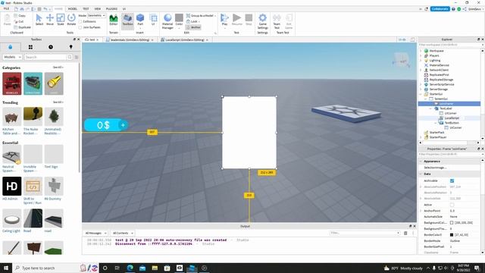485x273 pixels.
Task: Enable the Collisions checkbox
Action: click(x=80, y=21)
